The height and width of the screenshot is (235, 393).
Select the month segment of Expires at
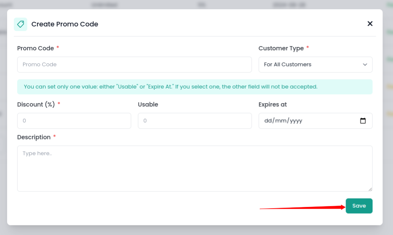coord(280,121)
